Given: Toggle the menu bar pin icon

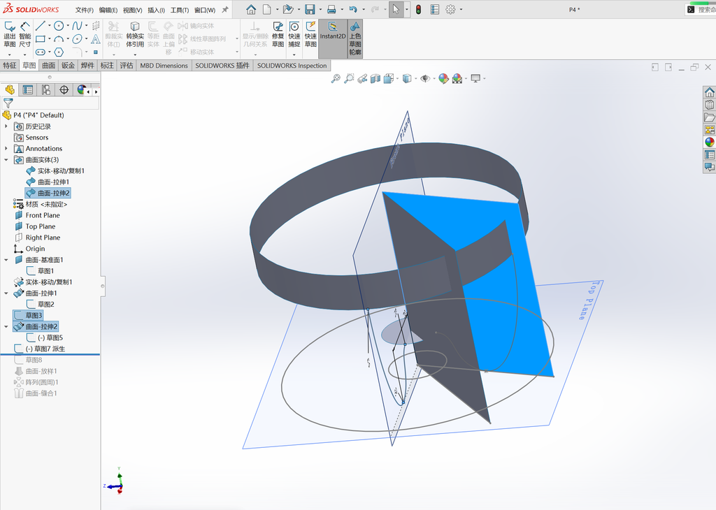Looking at the screenshot, I should [x=225, y=10].
